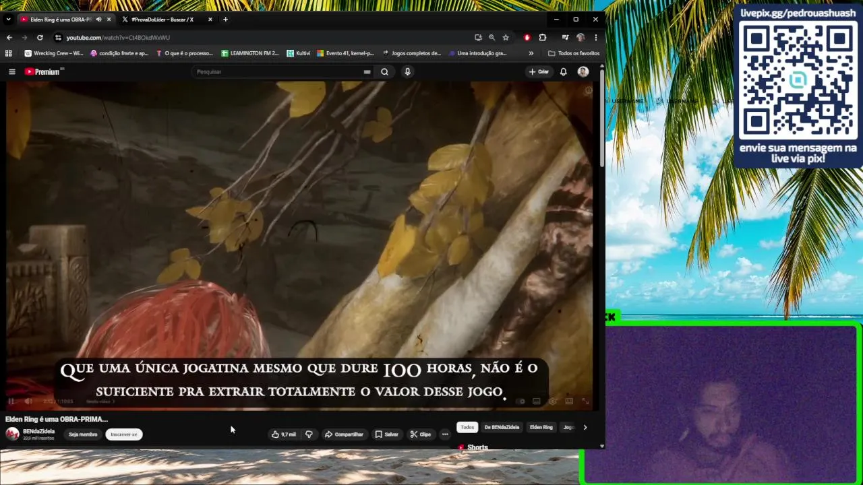This screenshot has width=863, height=485.
Task: Start voice search with microphone icon
Action: (407, 71)
